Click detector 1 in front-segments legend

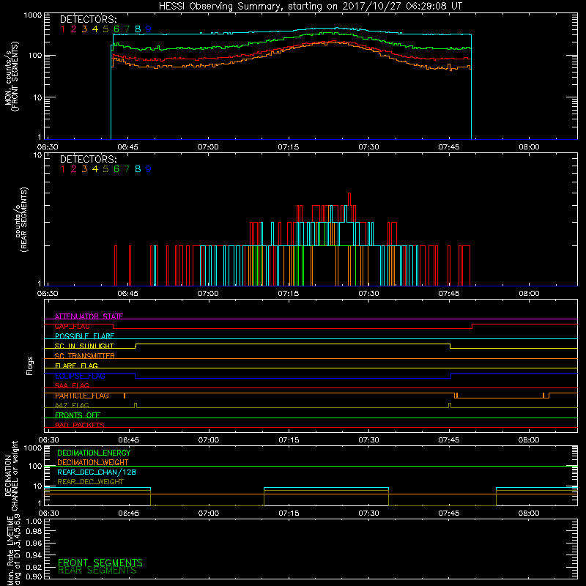(63, 29)
